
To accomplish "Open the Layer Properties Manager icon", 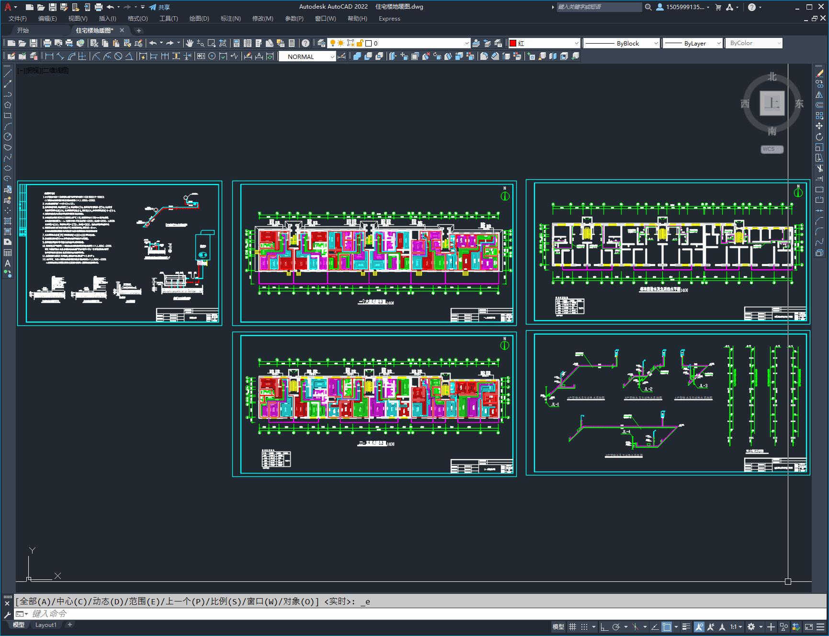I will pyautogui.click(x=321, y=43).
